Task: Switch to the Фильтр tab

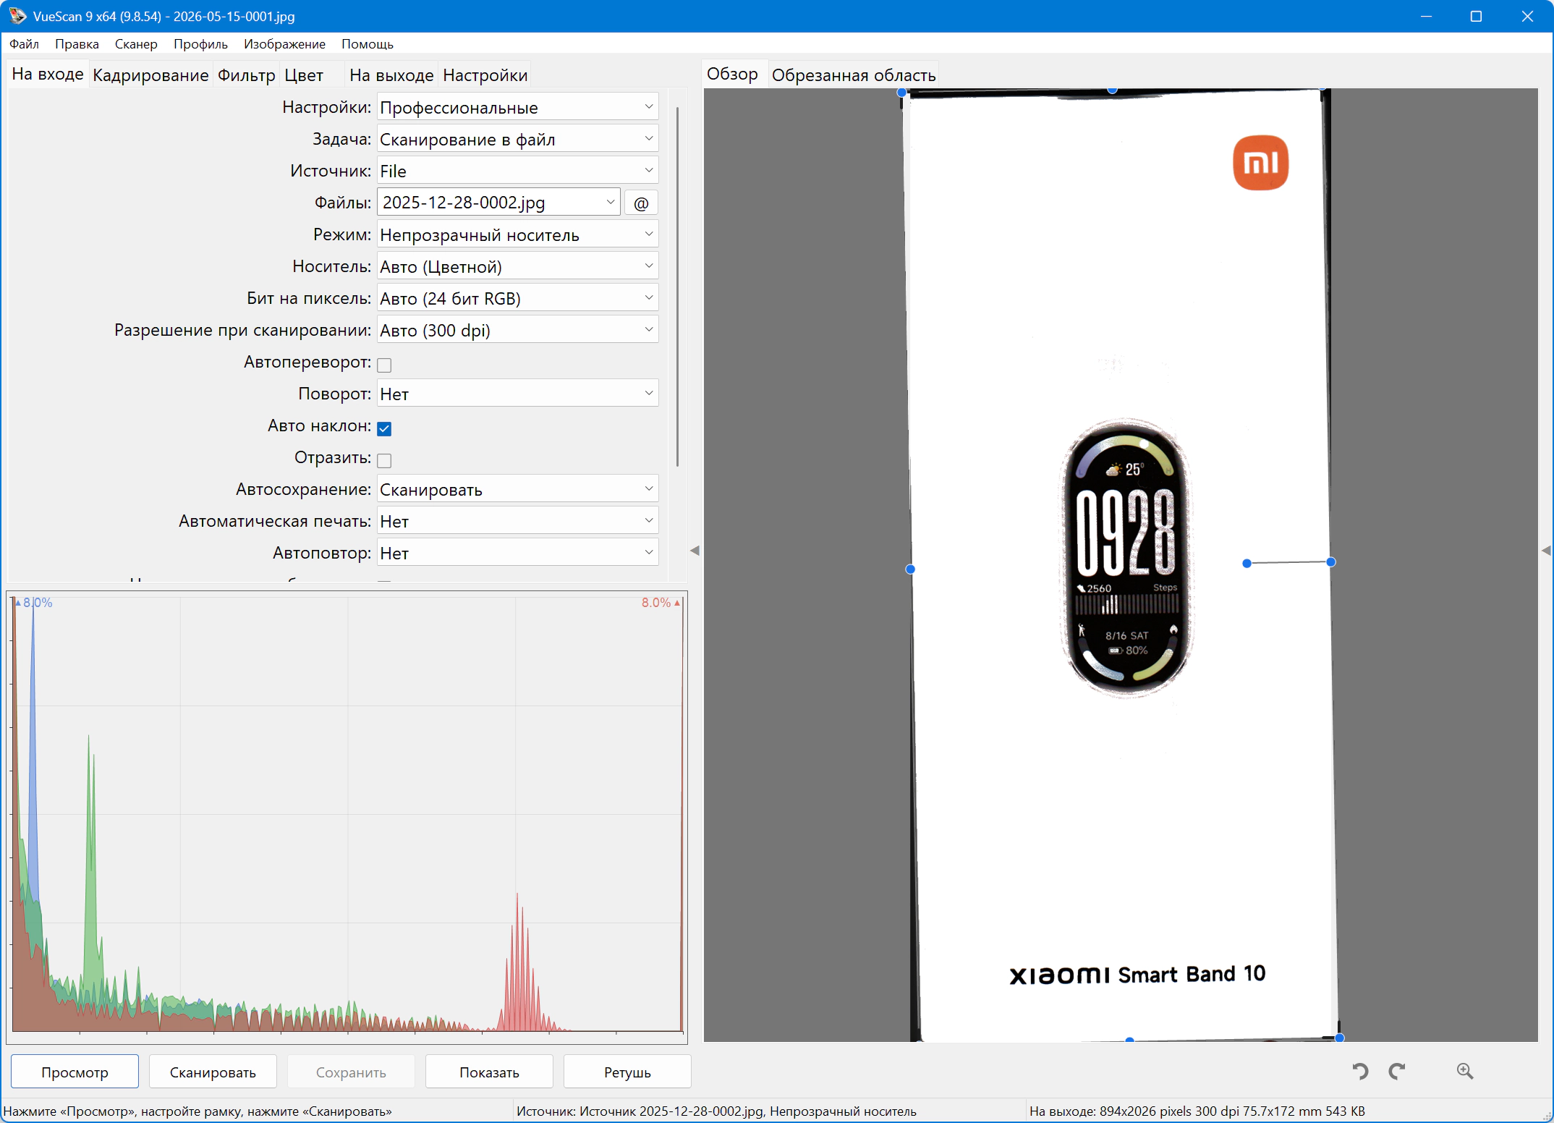Action: 247,75
